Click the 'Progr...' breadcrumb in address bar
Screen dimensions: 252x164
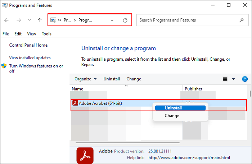(x=85, y=20)
